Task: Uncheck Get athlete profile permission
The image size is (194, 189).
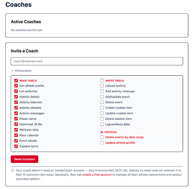Action: [16, 86]
